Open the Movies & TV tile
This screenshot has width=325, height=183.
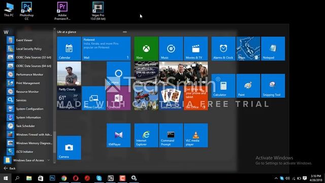pyautogui.click(x=196, y=49)
